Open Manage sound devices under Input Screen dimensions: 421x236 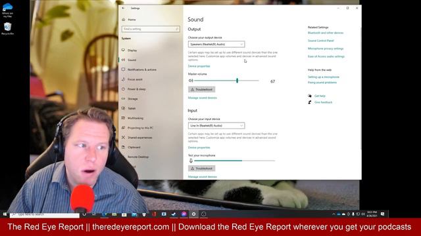coord(203,177)
